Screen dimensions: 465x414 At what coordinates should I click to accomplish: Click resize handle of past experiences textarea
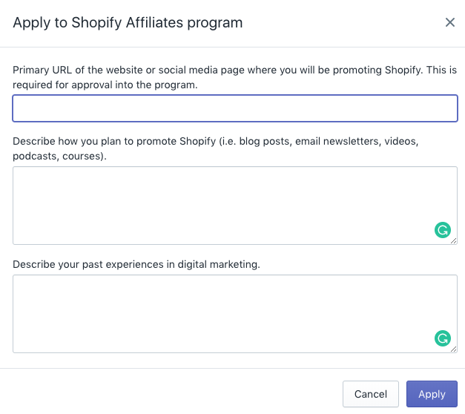pyautogui.click(x=454, y=349)
